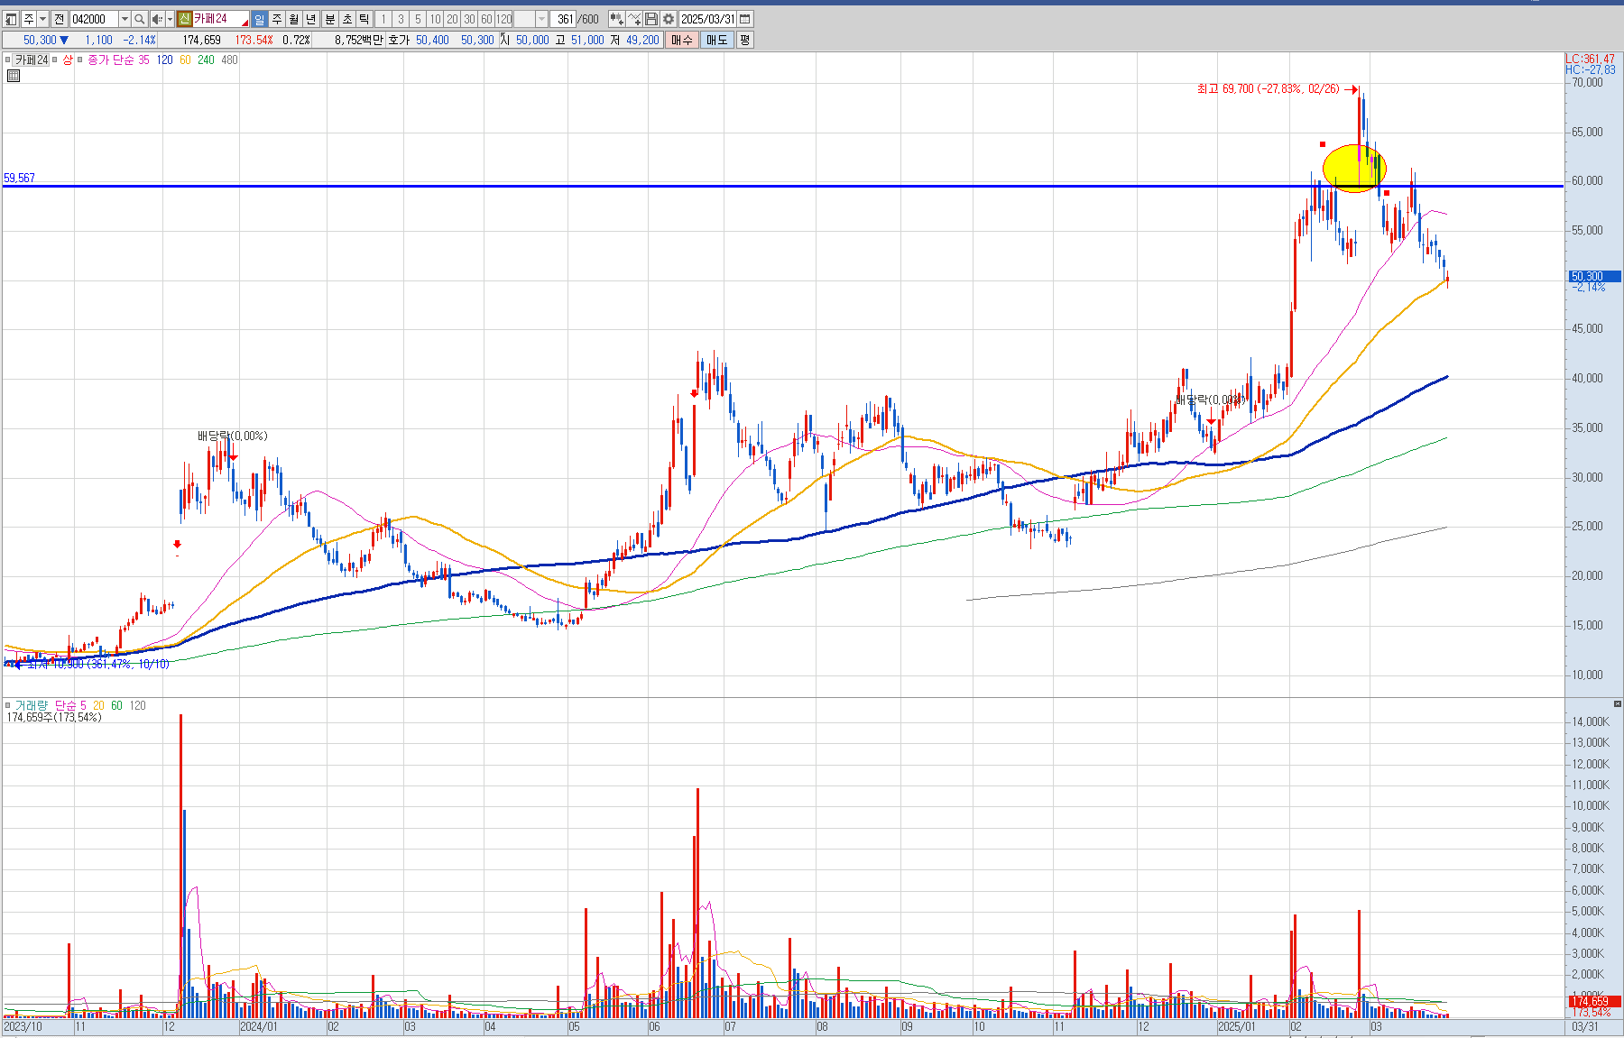Select the 60 interval button
Screen dimensions: 1624x1038
click(x=486, y=19)
